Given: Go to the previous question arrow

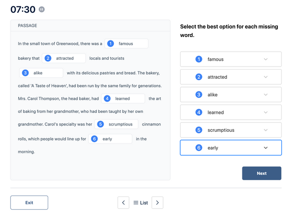Looking at the screenshot, I should pos(123,202).
